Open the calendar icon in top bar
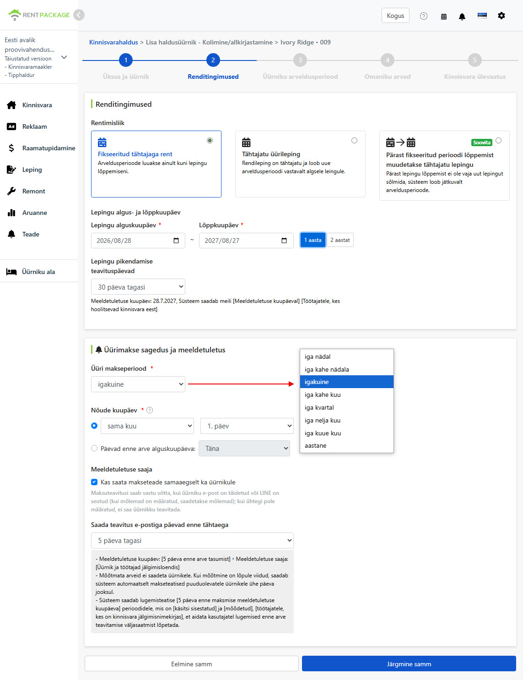523x680 pixels. pyautogui.click(x=444, y=16)
